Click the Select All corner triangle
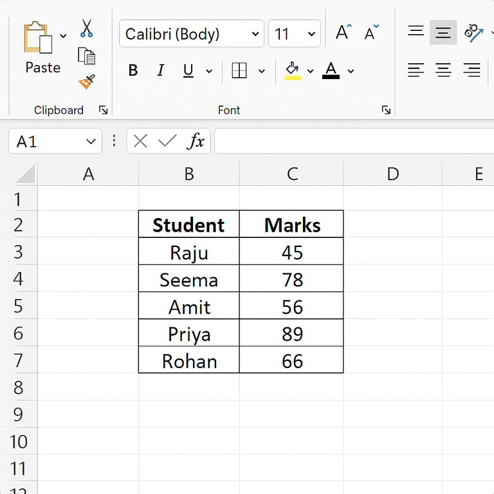Viewport: 494px width, 494px height. [x=25, y=173]
